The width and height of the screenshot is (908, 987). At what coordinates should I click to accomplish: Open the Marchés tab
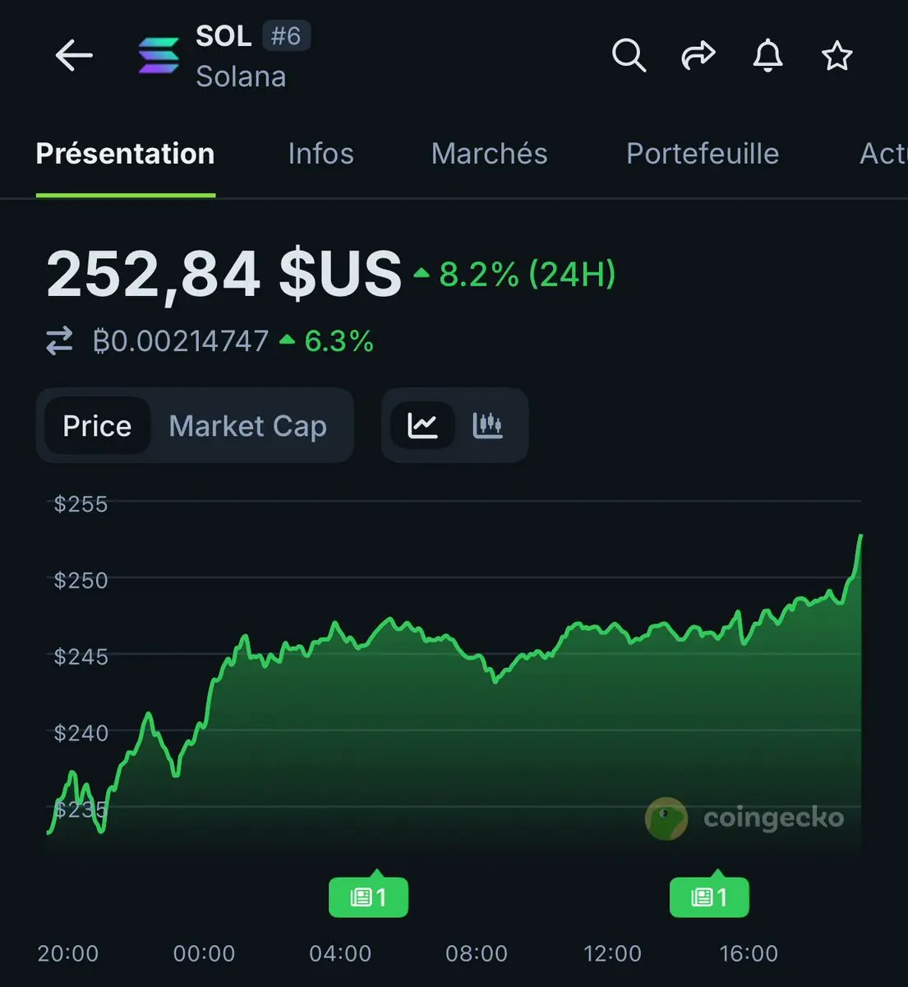[x=489, y=154]
